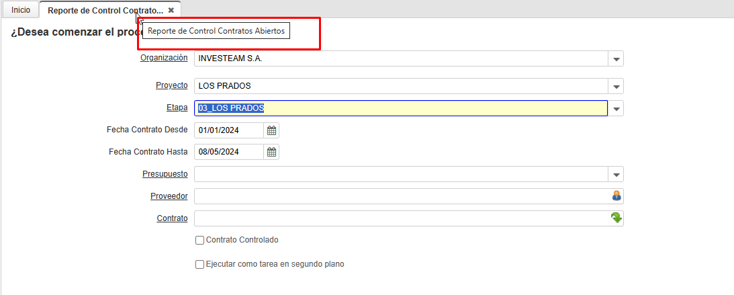Expand the Organización dropdown arrow
734x295 pixels.
click(616, 59)
